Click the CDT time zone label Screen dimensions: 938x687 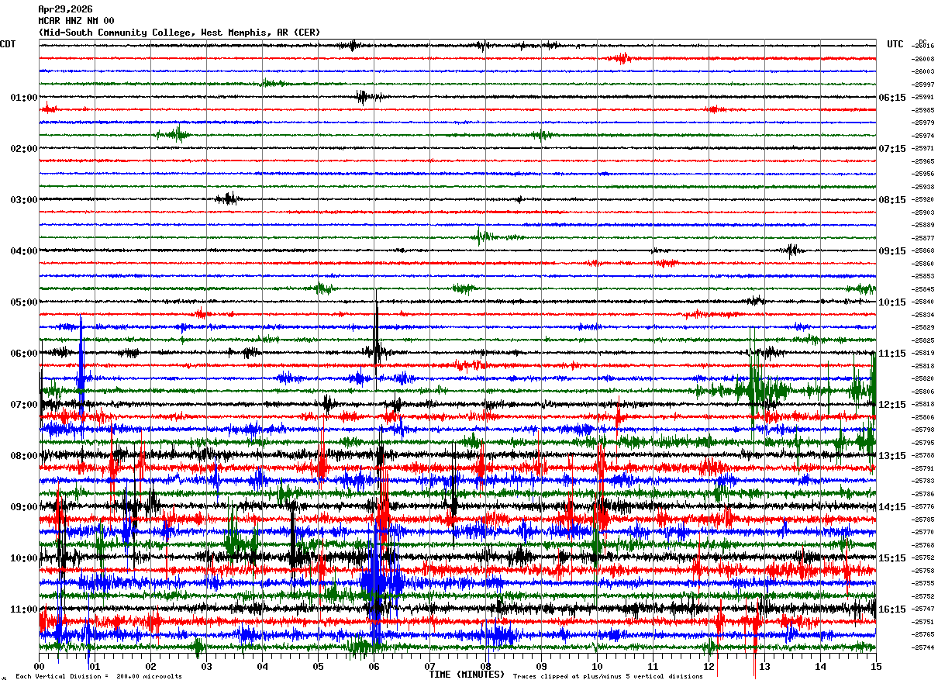click(x=8, y=44)
